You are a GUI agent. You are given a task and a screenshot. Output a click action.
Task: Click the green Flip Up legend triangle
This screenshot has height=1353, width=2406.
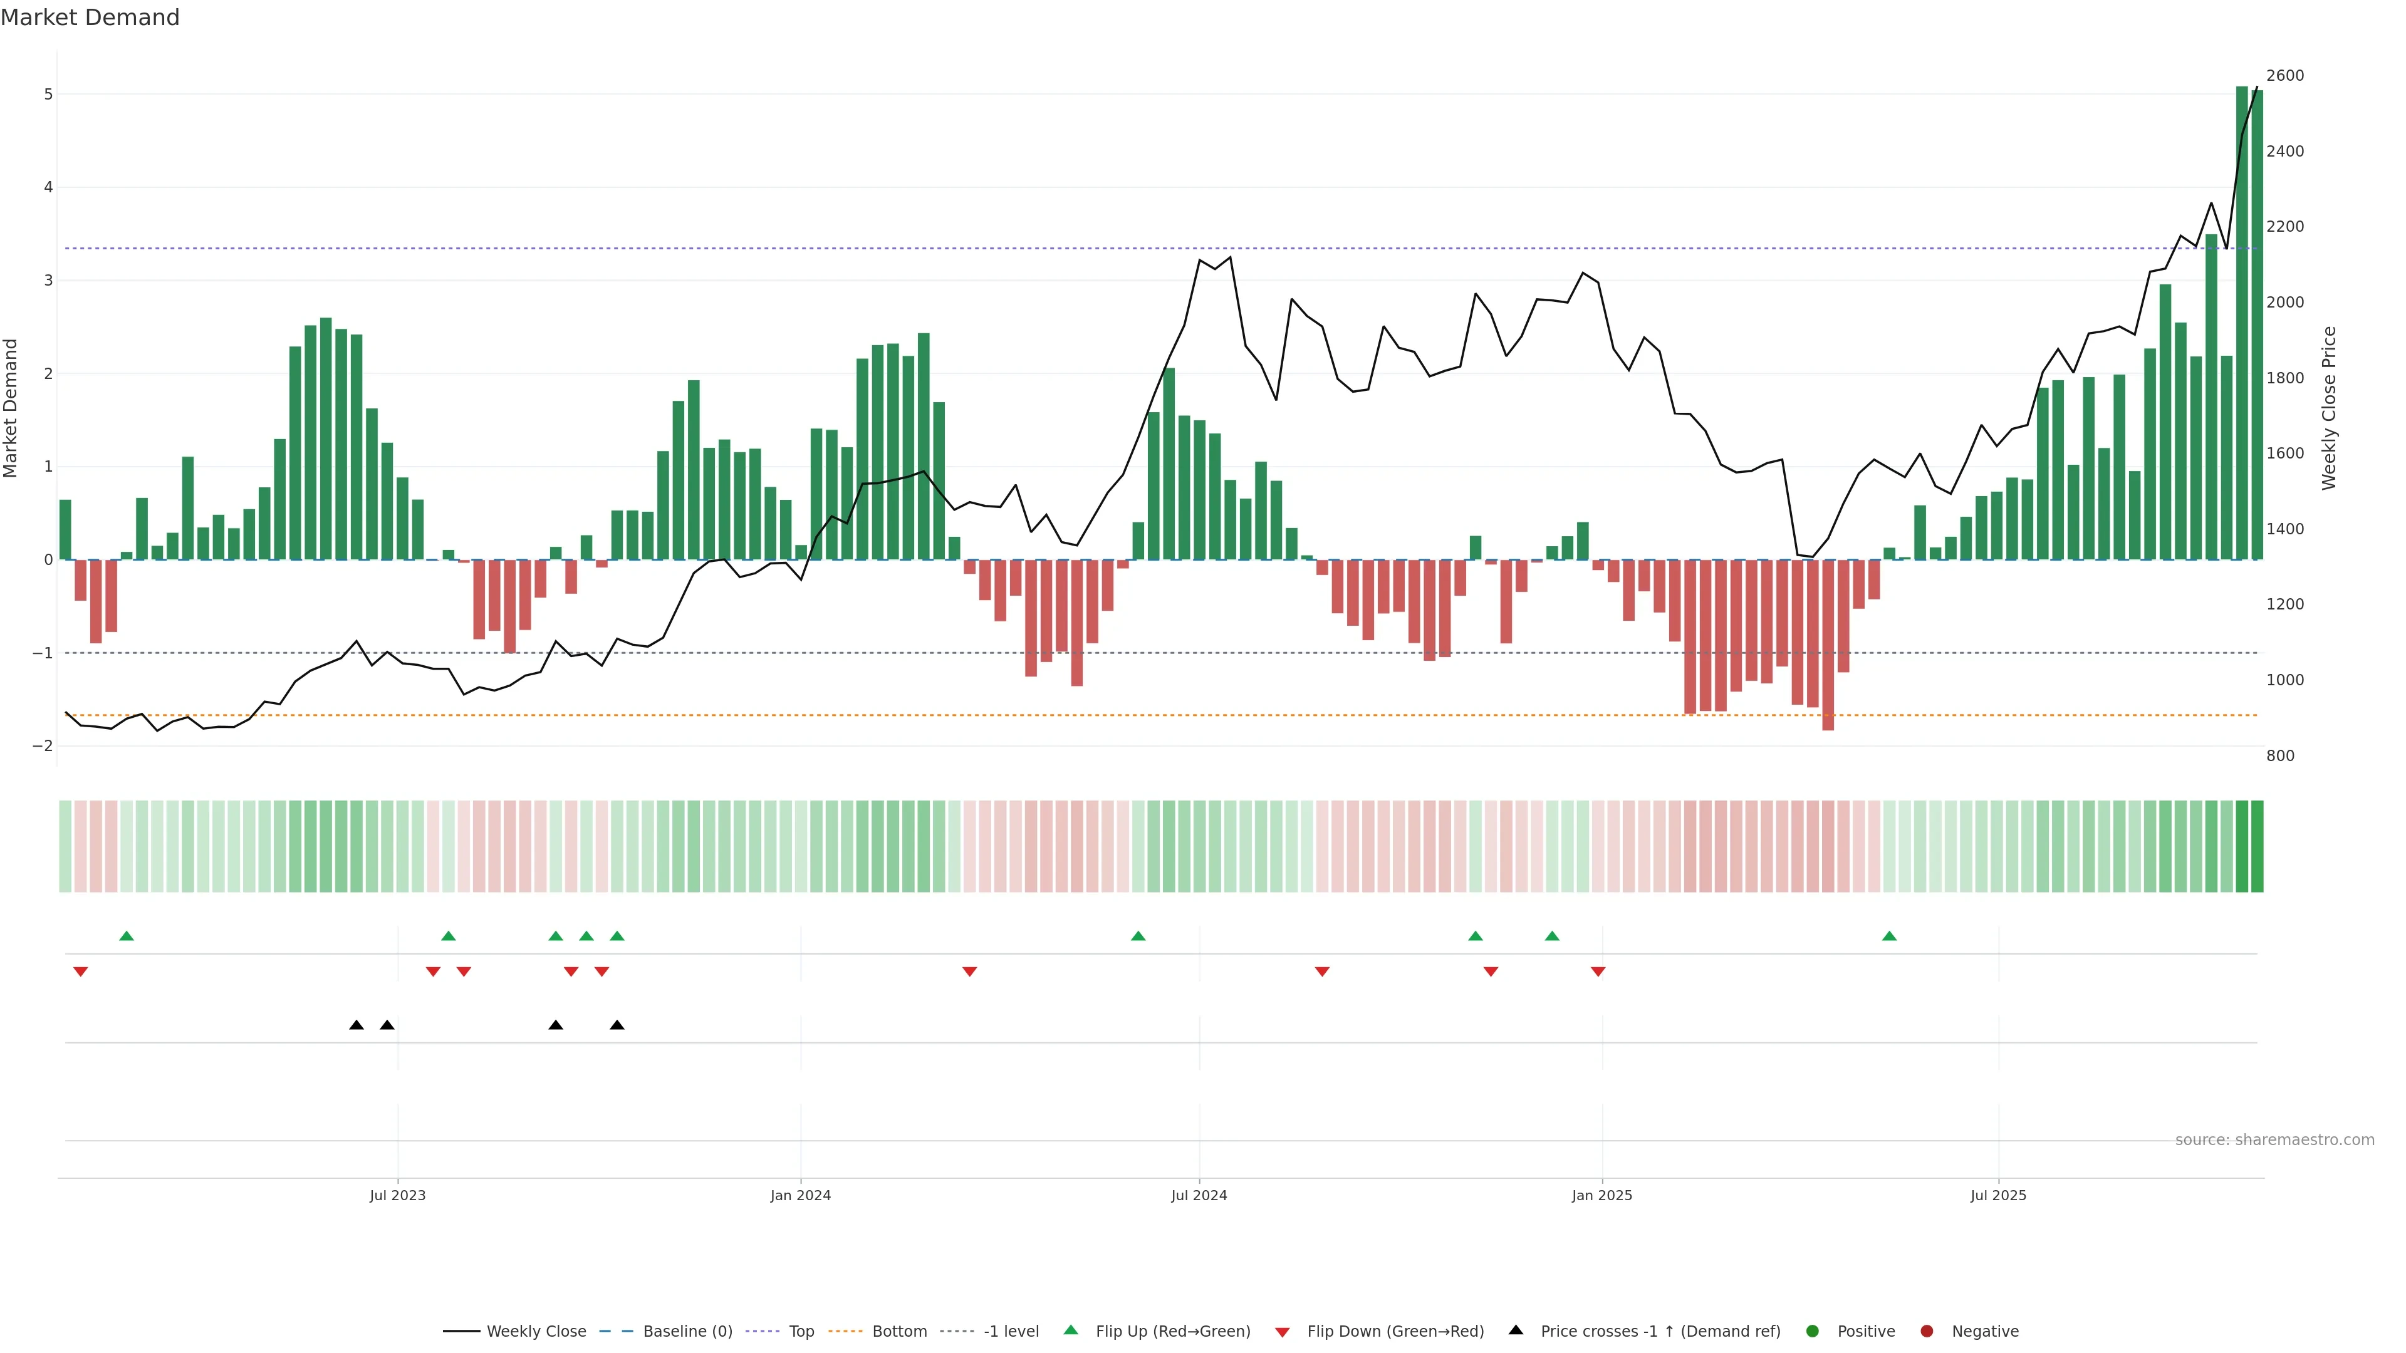point(1070,1330)
